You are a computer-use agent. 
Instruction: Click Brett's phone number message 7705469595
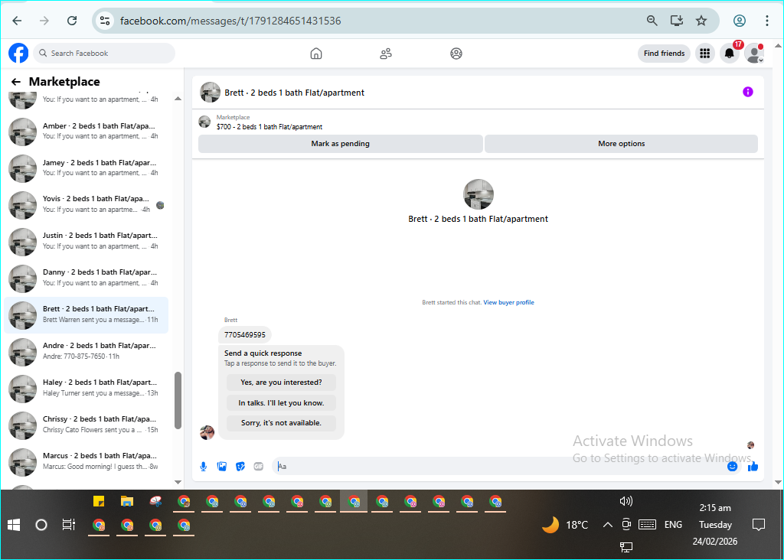pyautogui.click(x=245, y=335)
